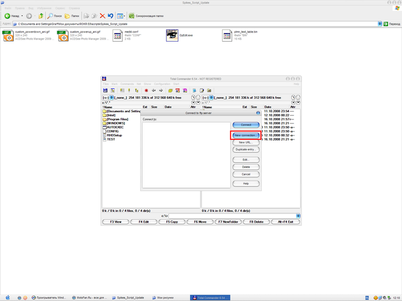The width and height of the screenshot is (402, 301).
Task: Select the medid.conf file icon
Action: tap(118, 36)
